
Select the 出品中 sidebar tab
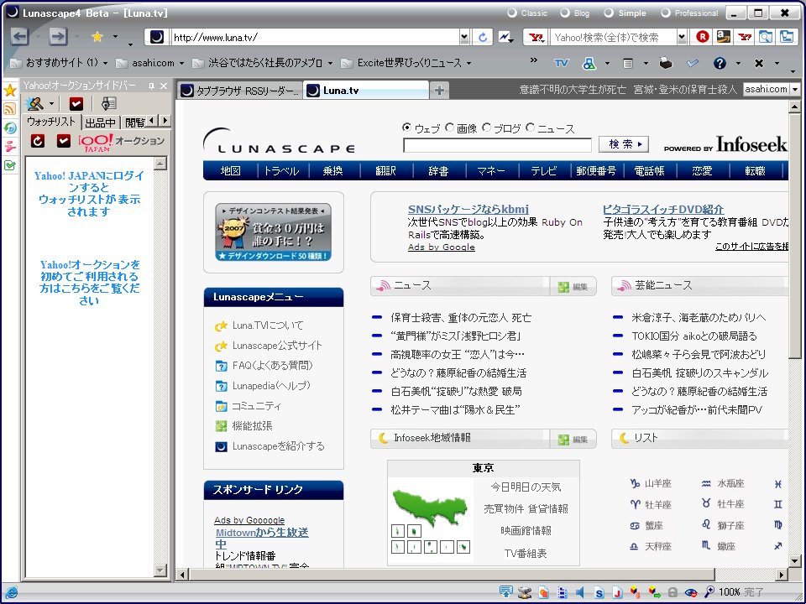[x=100, y=122]
